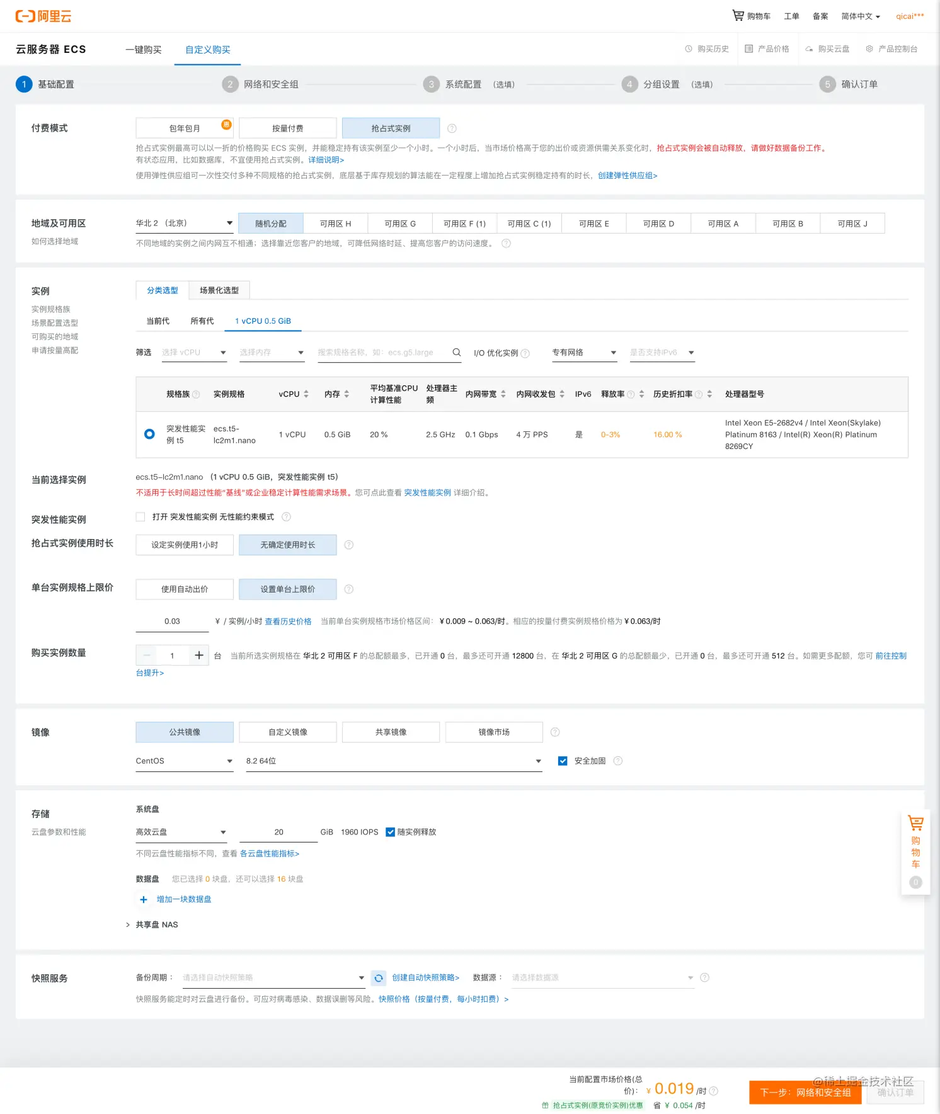Select 设定实例使用1小时 option
Screen dimensions: 940x1114
click(185, 545)
